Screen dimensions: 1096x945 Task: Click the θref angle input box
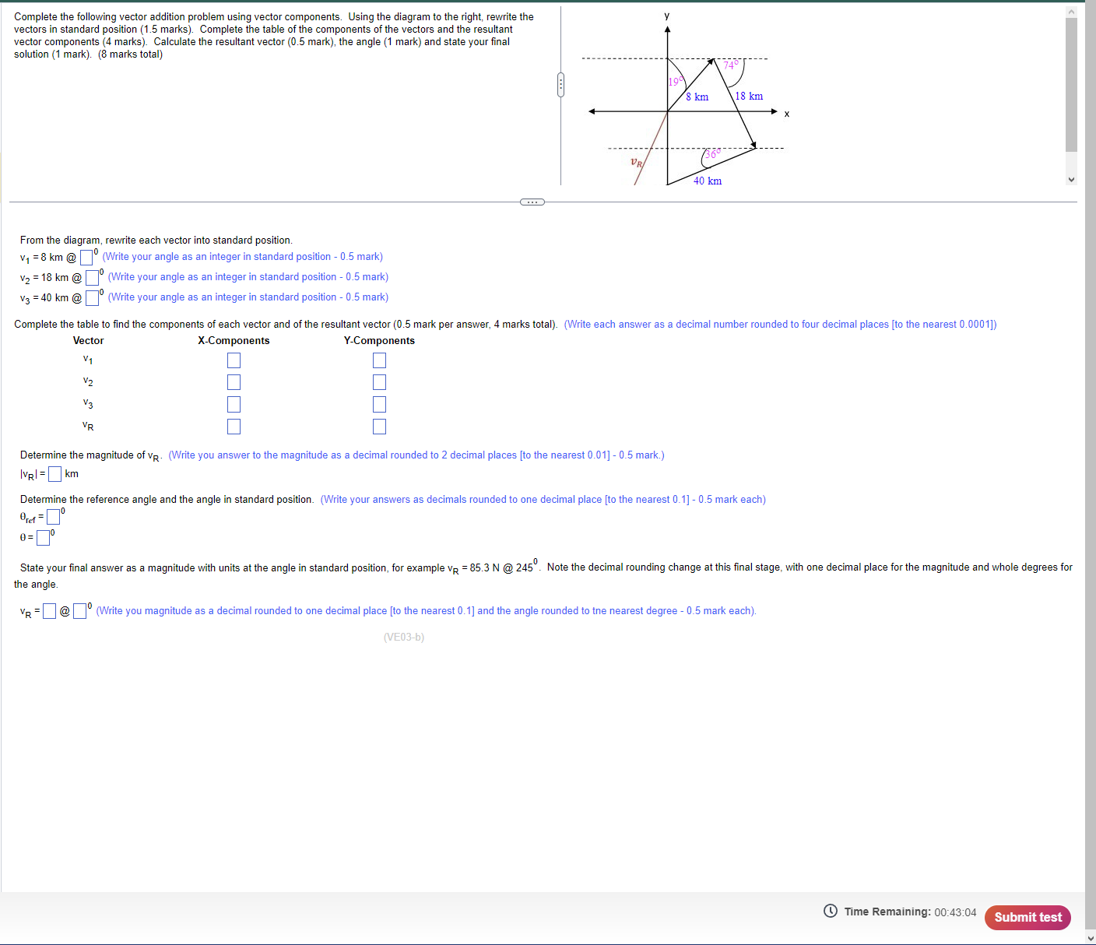52,516
